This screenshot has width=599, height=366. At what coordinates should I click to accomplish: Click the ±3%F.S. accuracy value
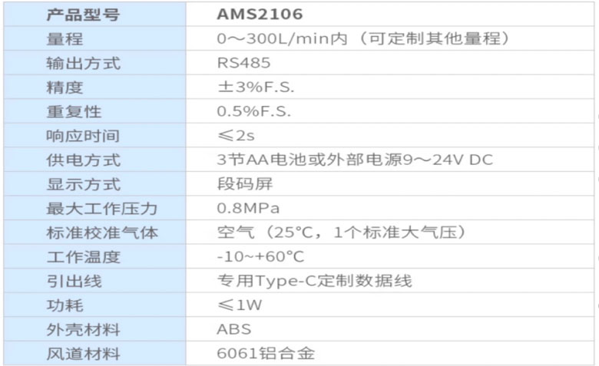coord(256,87)
